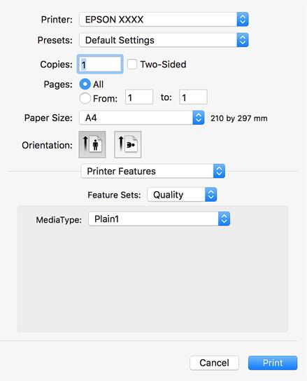Select the From page range radio button
The image size is (307, 381).
85,99
